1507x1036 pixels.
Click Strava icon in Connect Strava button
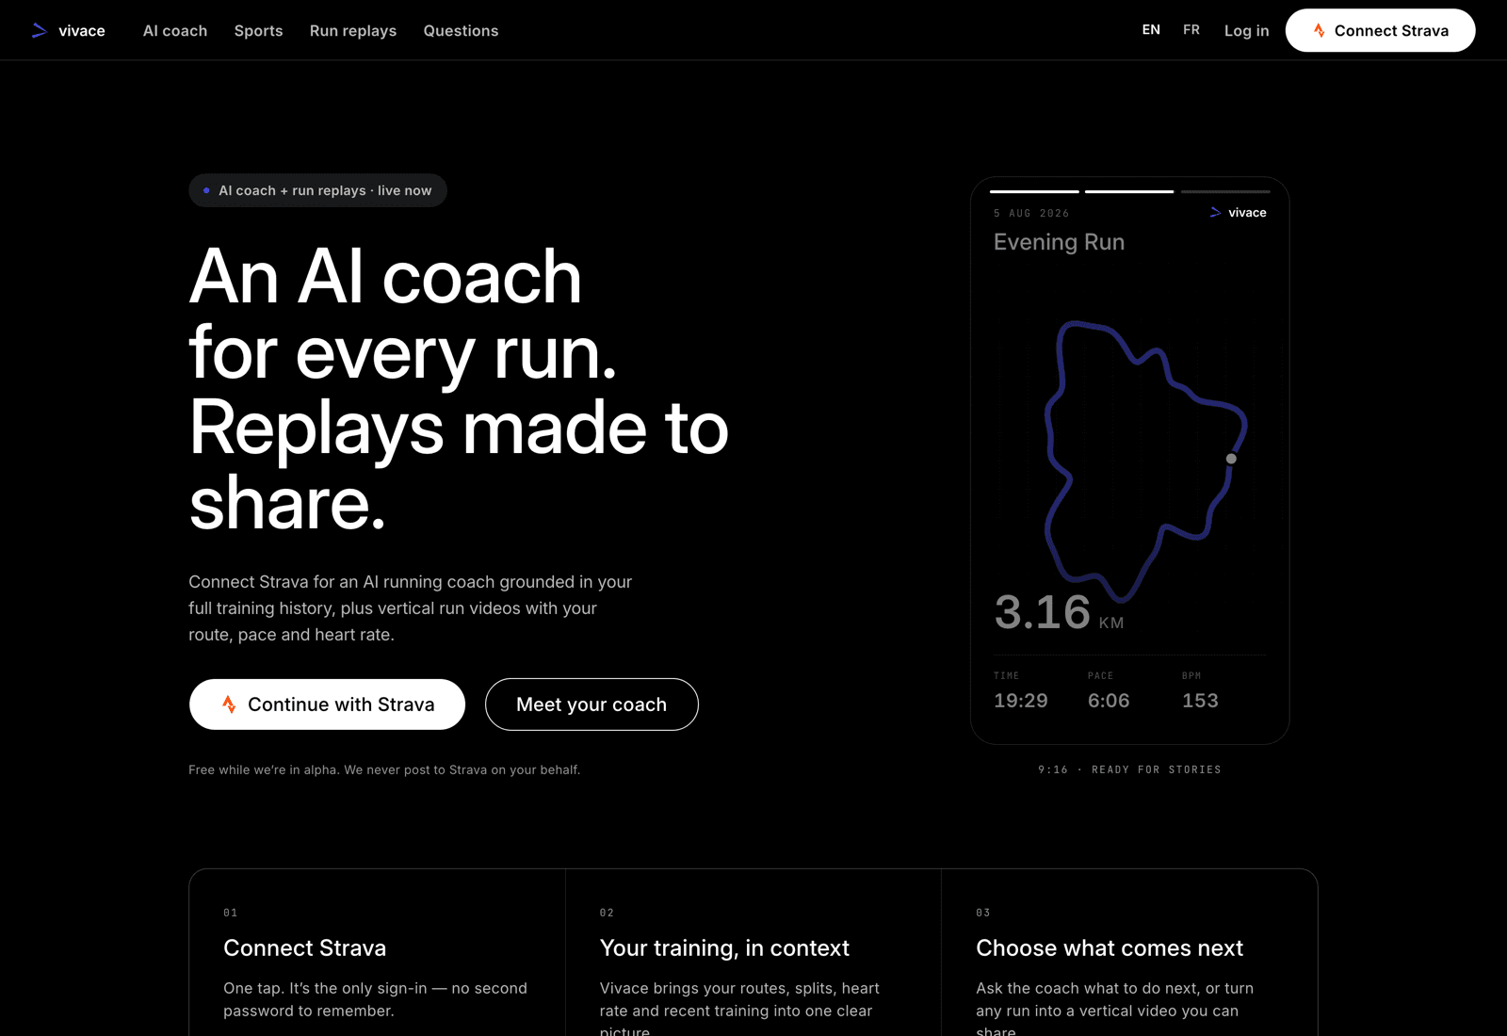point(1320,31)
